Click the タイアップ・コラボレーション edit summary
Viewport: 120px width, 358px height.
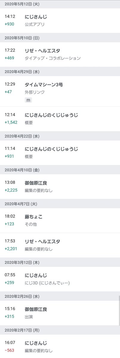pyautogui.click(x=53, y=58)
